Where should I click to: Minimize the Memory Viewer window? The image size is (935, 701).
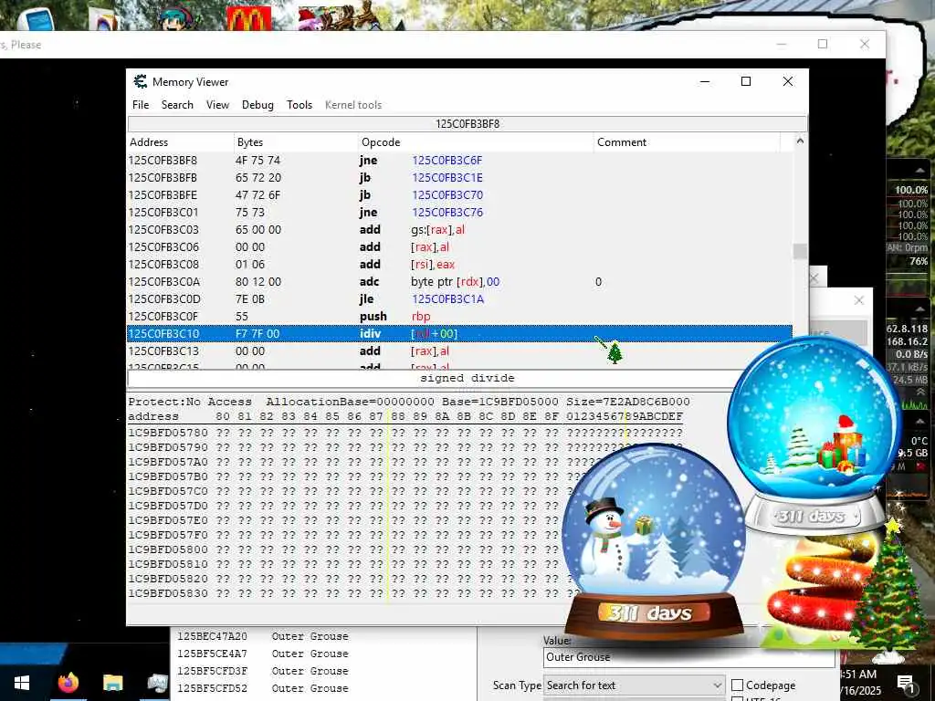click(705, 81)
